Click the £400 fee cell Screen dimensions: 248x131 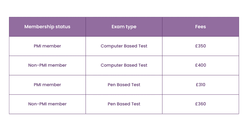tap(200, 65)
